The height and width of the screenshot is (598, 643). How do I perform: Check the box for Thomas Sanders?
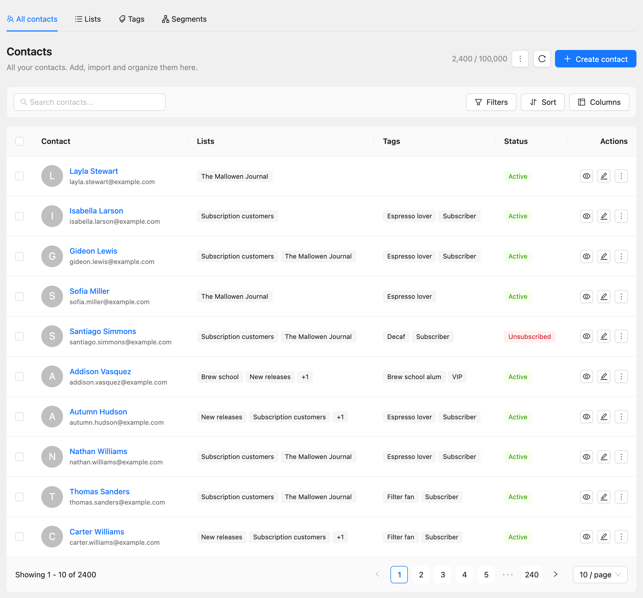click(x=20, y=497)
